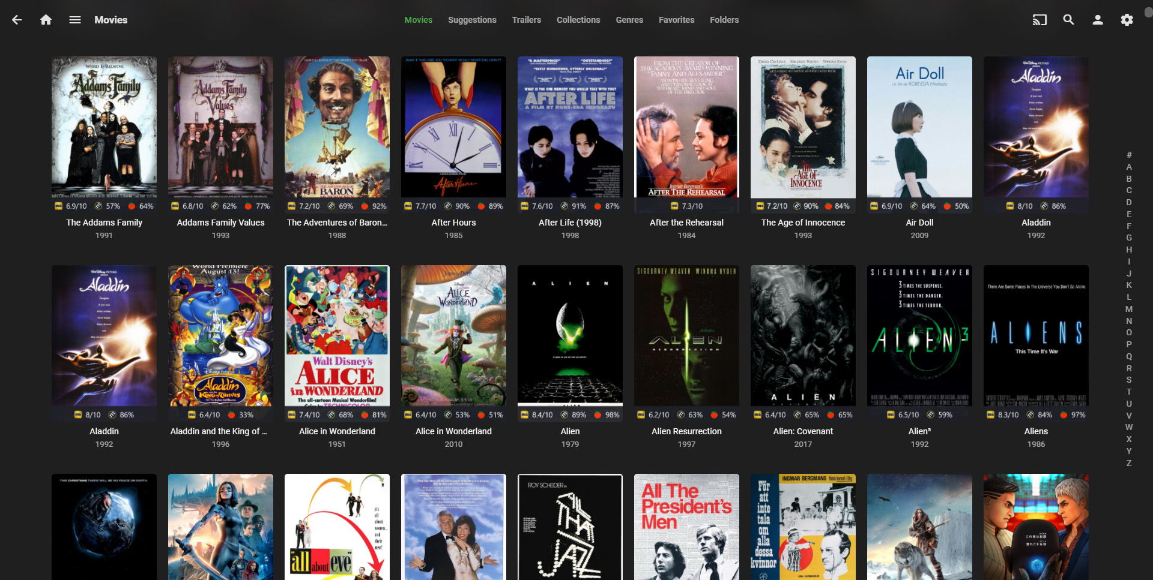Go to the Home screen icon
Screen dimensions: 1153x580
point(46,20)
